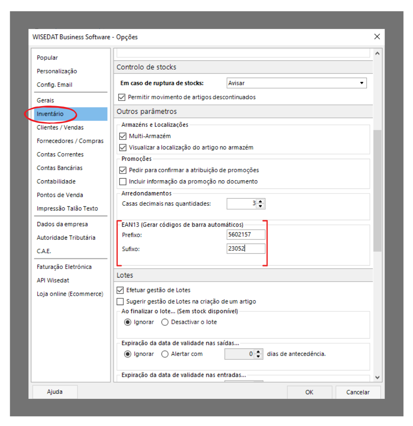Open the 'Clientes / Vendas' options section
The height and width of the screenshot is (426, 413).
(x=60, y=127)
